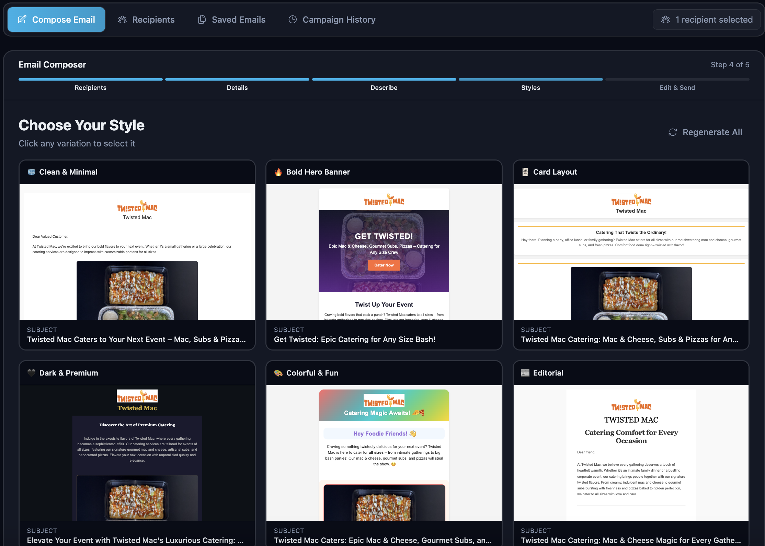Click the fire icon next to Bold Hero Banner

(278, 172)
